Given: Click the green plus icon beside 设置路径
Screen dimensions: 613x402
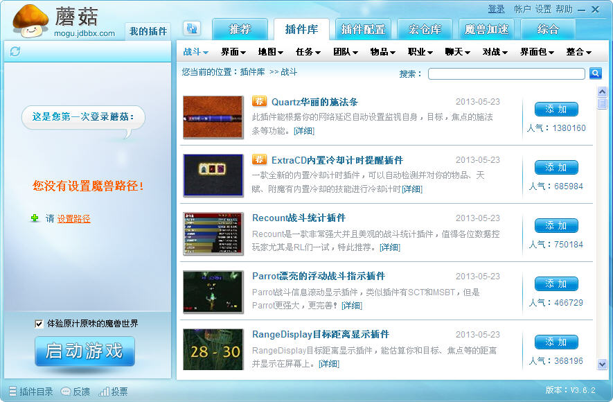Looking at the screenshot, I should pyautogui.click(x=35, y=218).
